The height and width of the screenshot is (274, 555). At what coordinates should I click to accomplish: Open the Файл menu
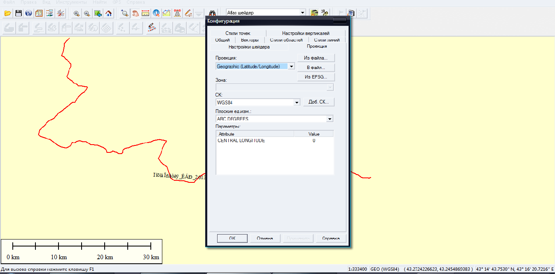[9, 2]
